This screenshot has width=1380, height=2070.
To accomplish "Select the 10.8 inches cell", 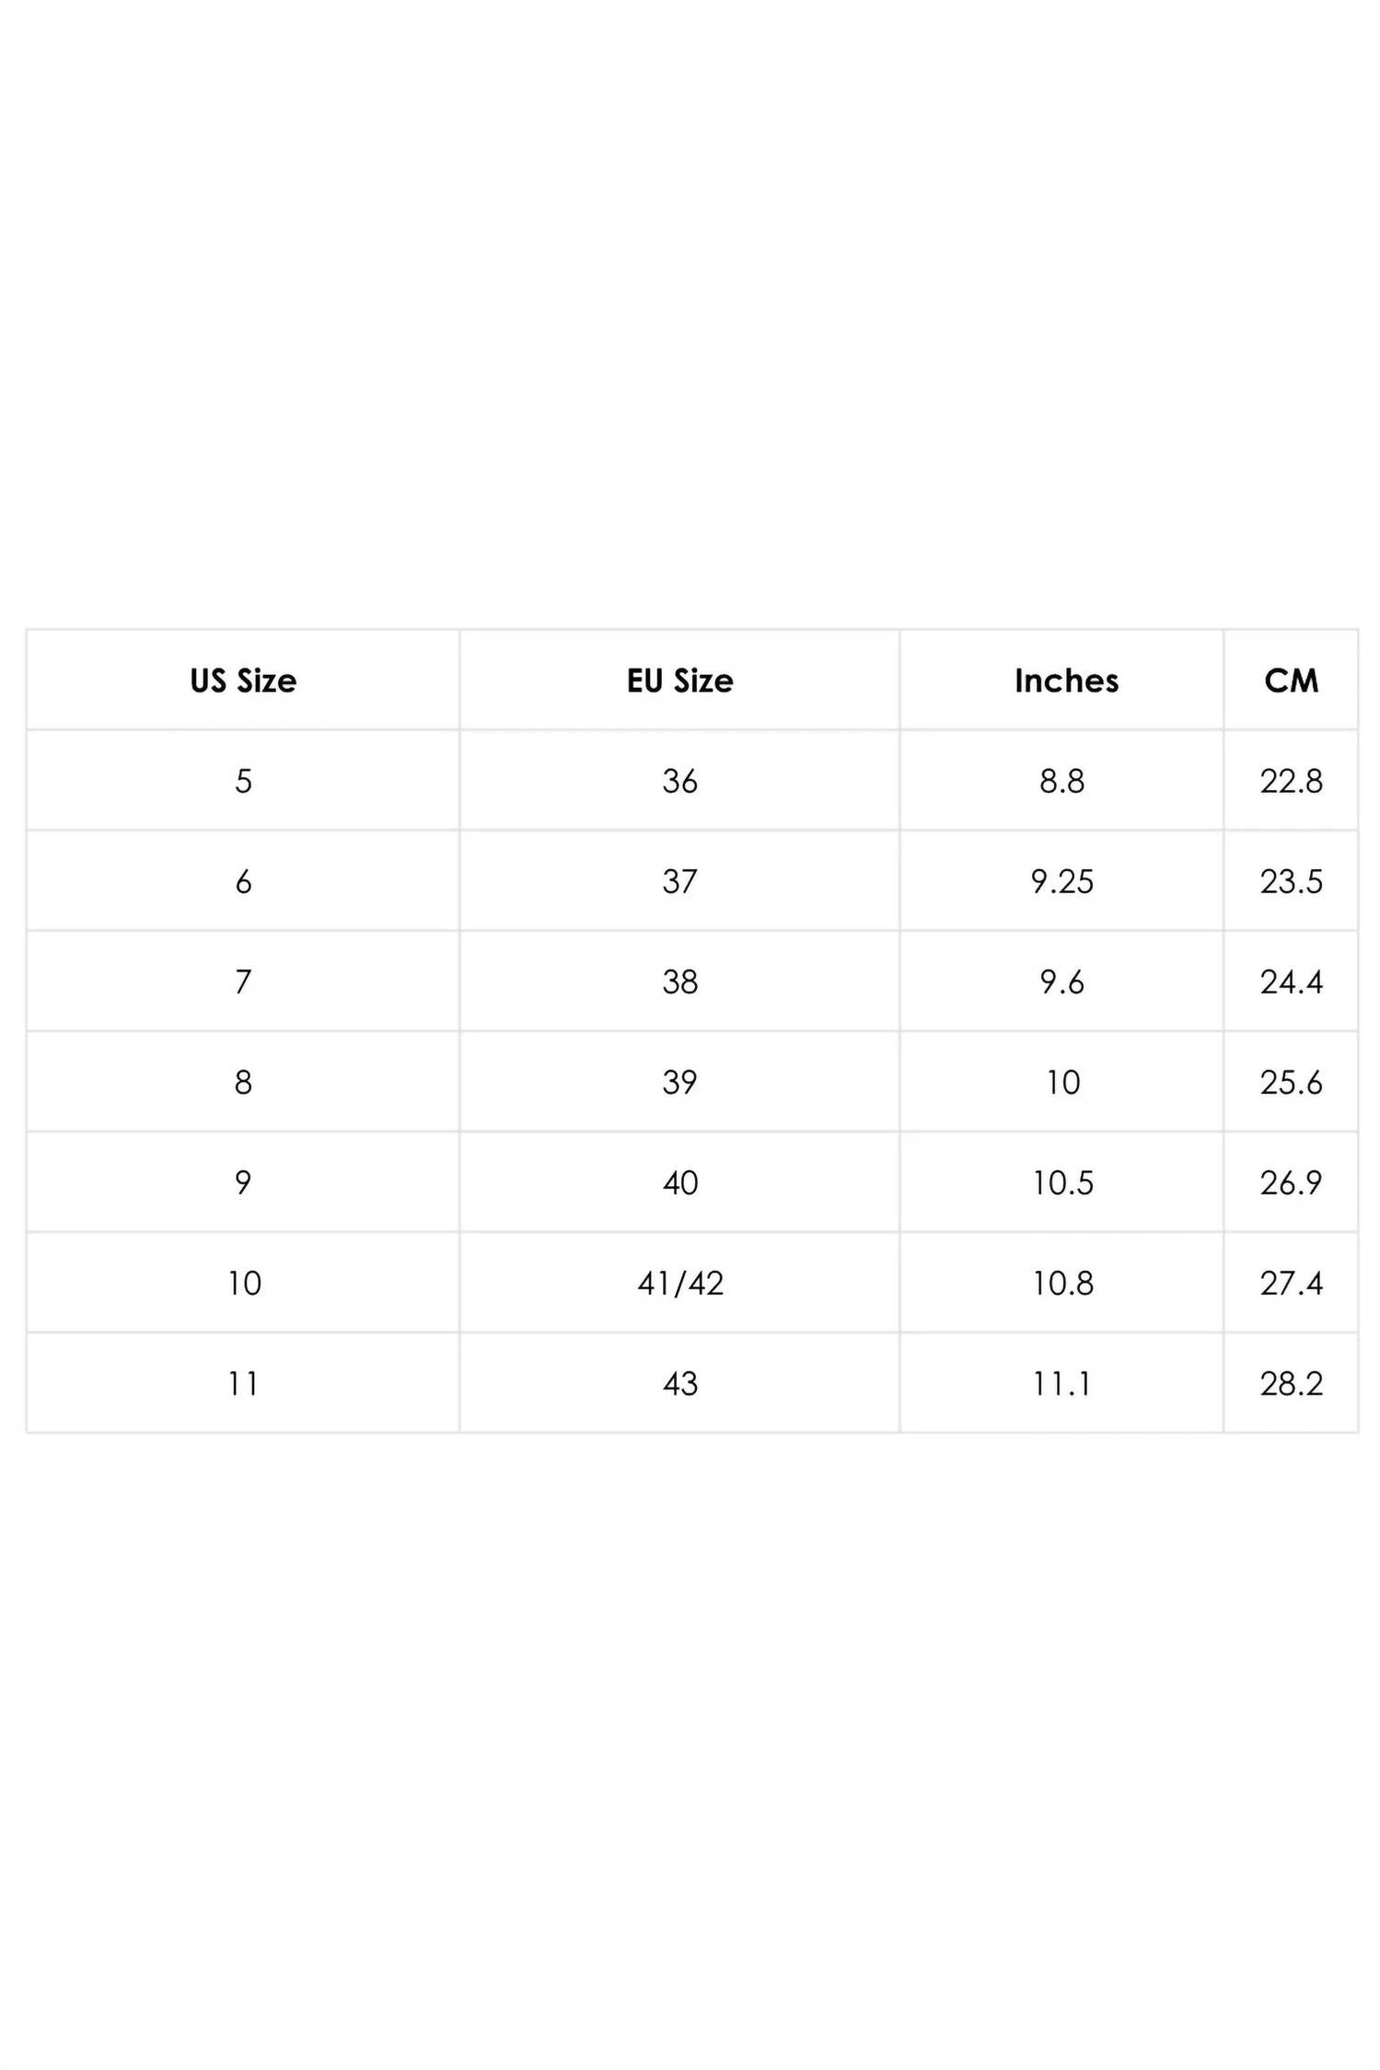I will click(x=1062, y=1283).
